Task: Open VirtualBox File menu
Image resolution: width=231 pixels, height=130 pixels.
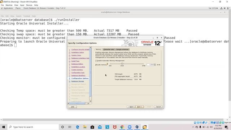Action: coord(2,5)
